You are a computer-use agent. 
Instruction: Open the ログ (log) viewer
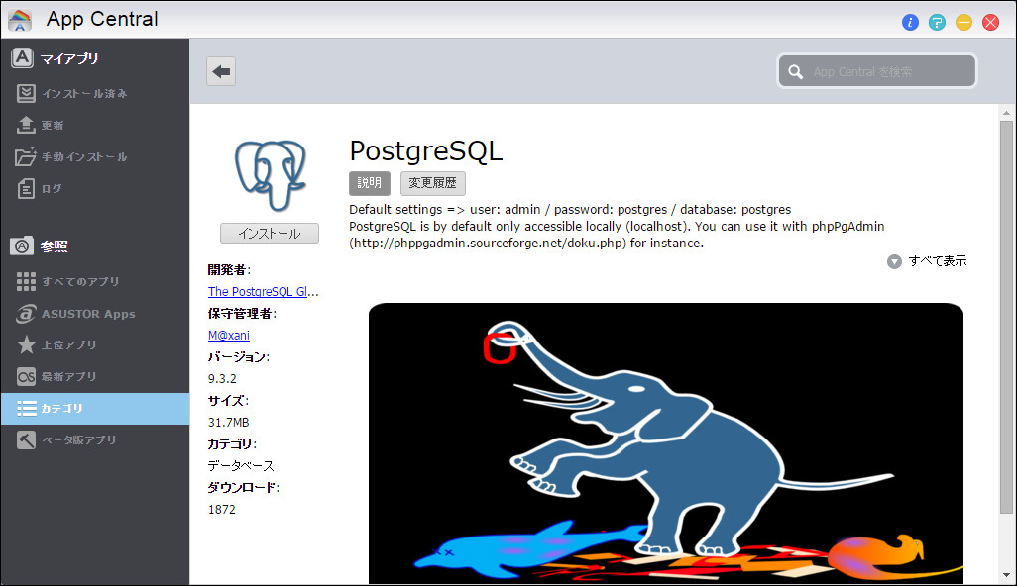pos(57,188)
